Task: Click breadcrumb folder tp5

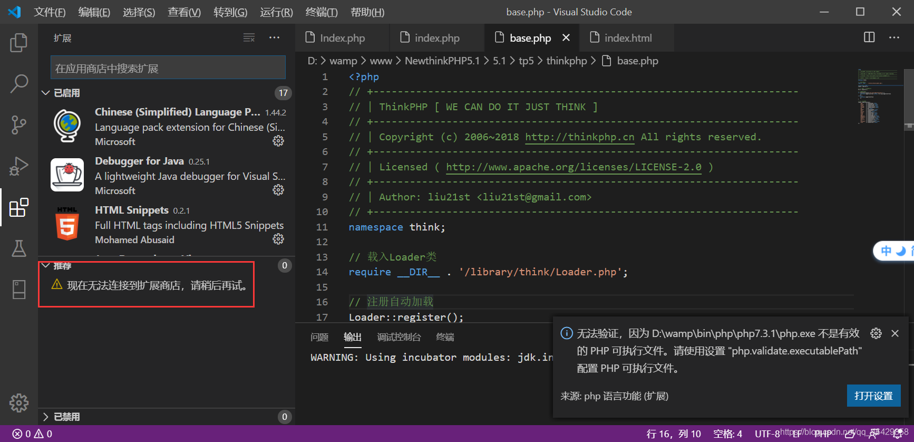Action: pos(526,61)
